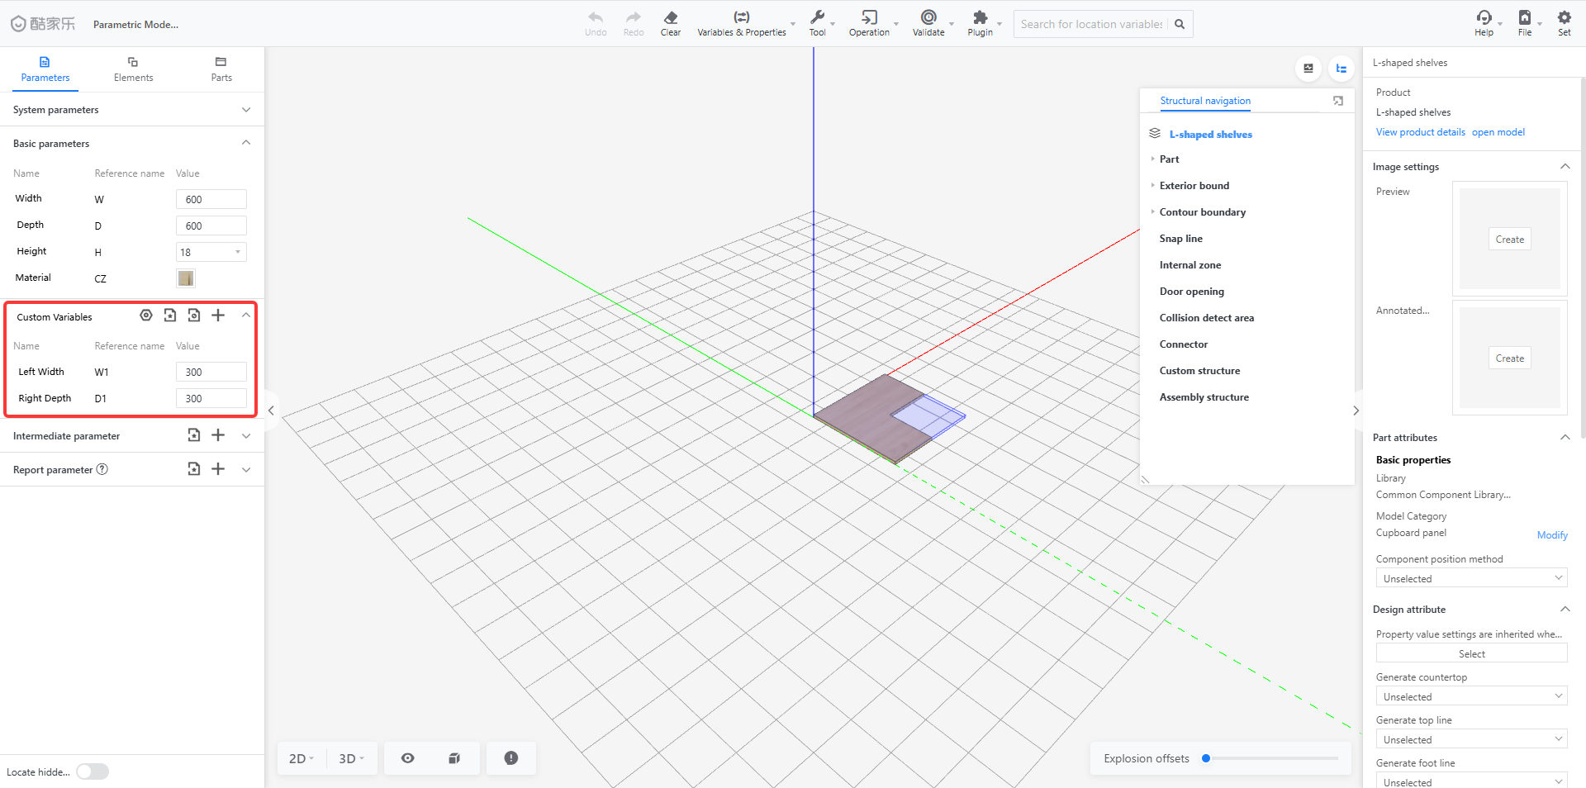Click the warning exclamation icon

click(x=511, y=758)
